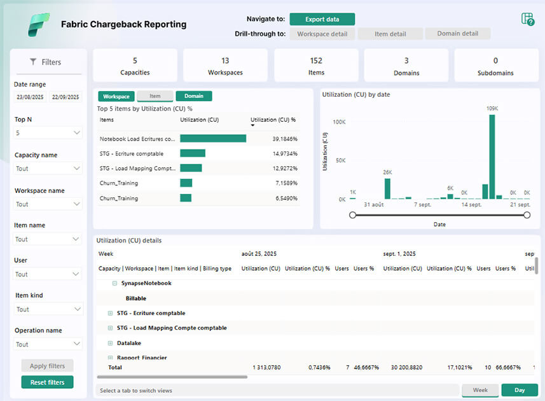This screenshot has width=545, height=401.
Task: Click the help table icon top right
Action: pos(527,19)
